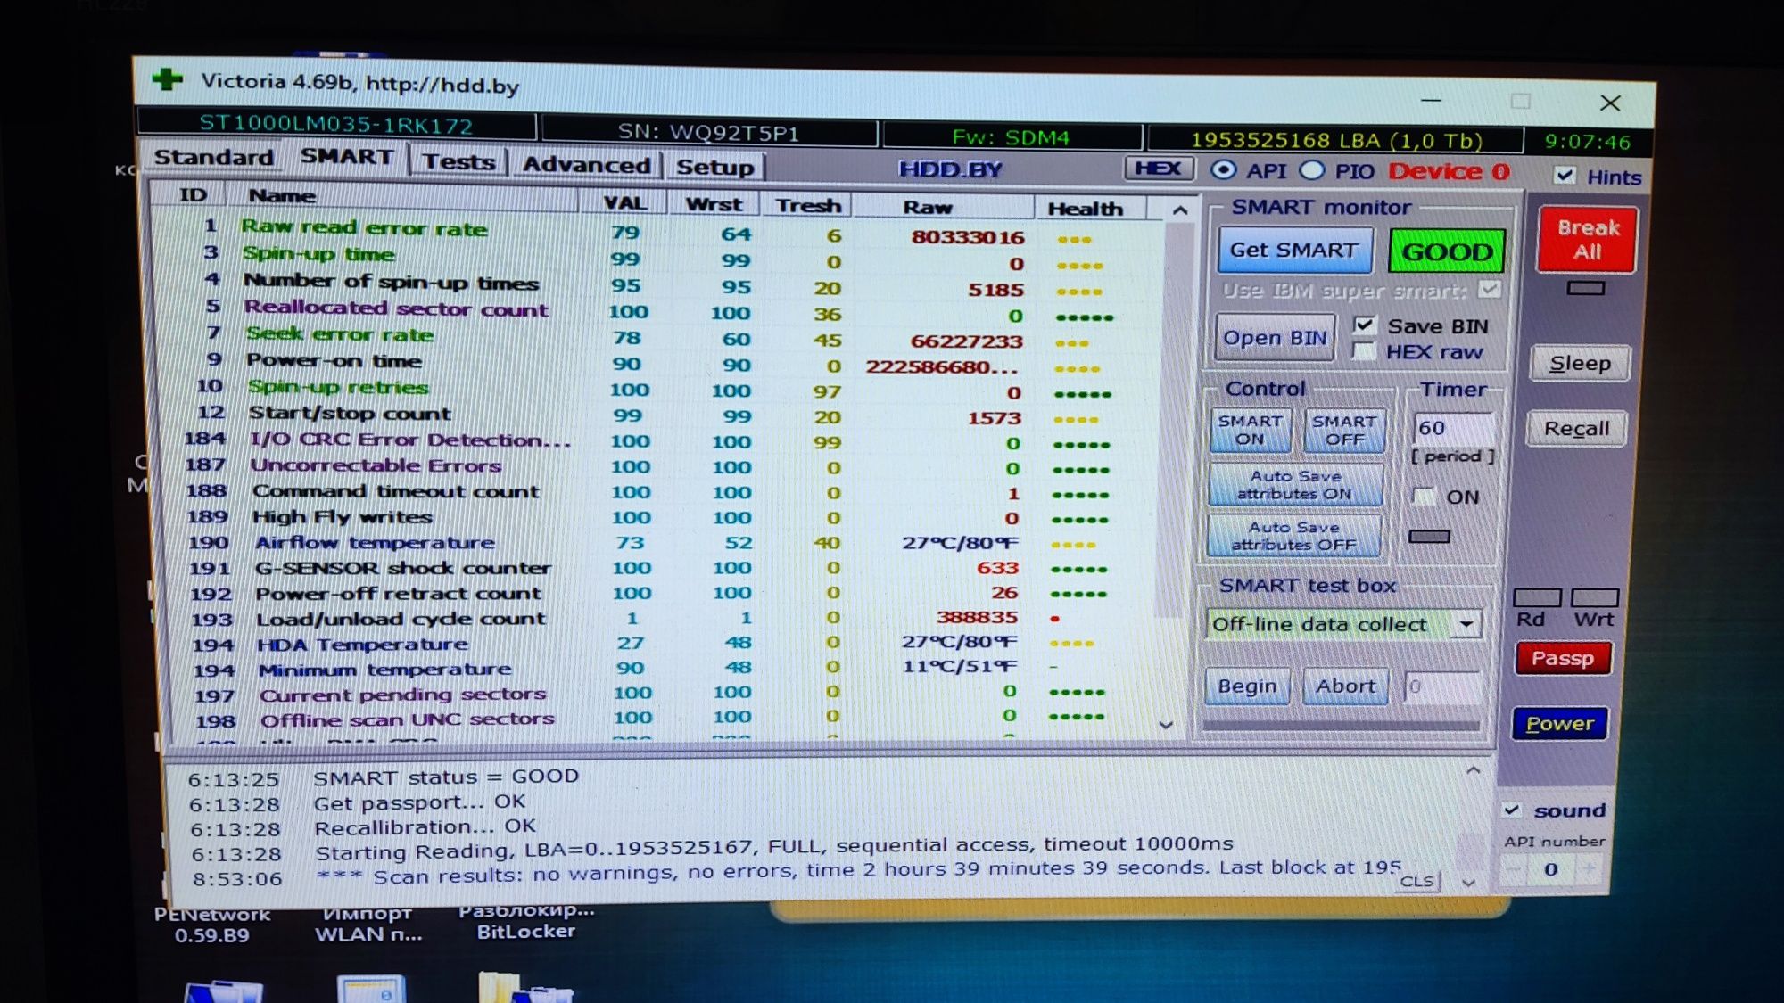The width and height of the screenshot is (1784, 1003).
Task: Click the red Break All button
Action: 1587,239
